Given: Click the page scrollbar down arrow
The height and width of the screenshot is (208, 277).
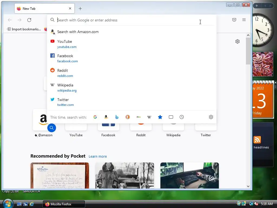Looking at the screenshot, I should click(248, 186).
